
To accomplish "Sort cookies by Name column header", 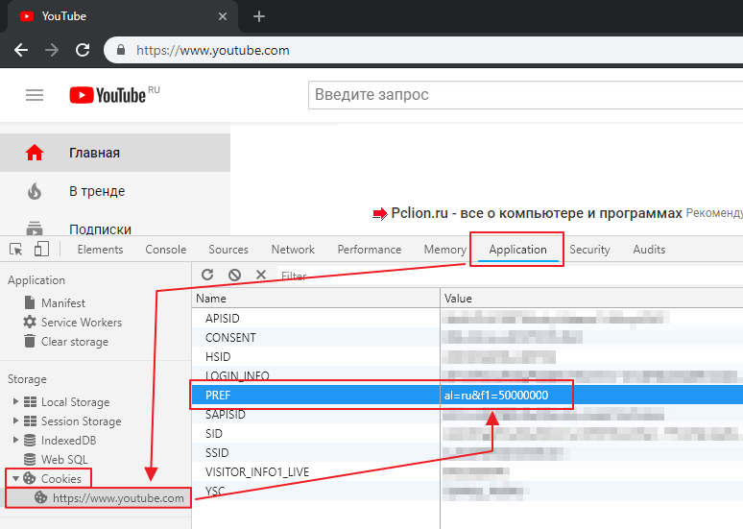I will coord(316,299).
